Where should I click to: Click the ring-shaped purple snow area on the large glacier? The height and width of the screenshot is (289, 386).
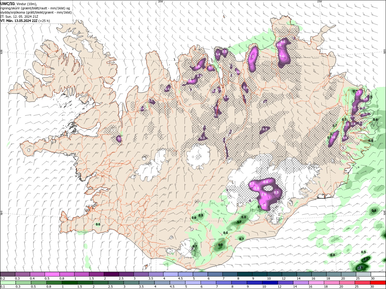(266, 194)
